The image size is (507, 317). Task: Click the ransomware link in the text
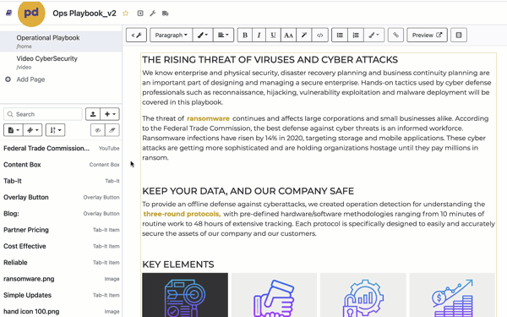[208, 118]
